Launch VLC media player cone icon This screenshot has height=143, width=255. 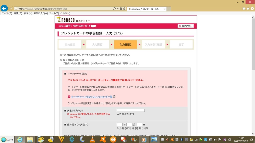point(92,140)
